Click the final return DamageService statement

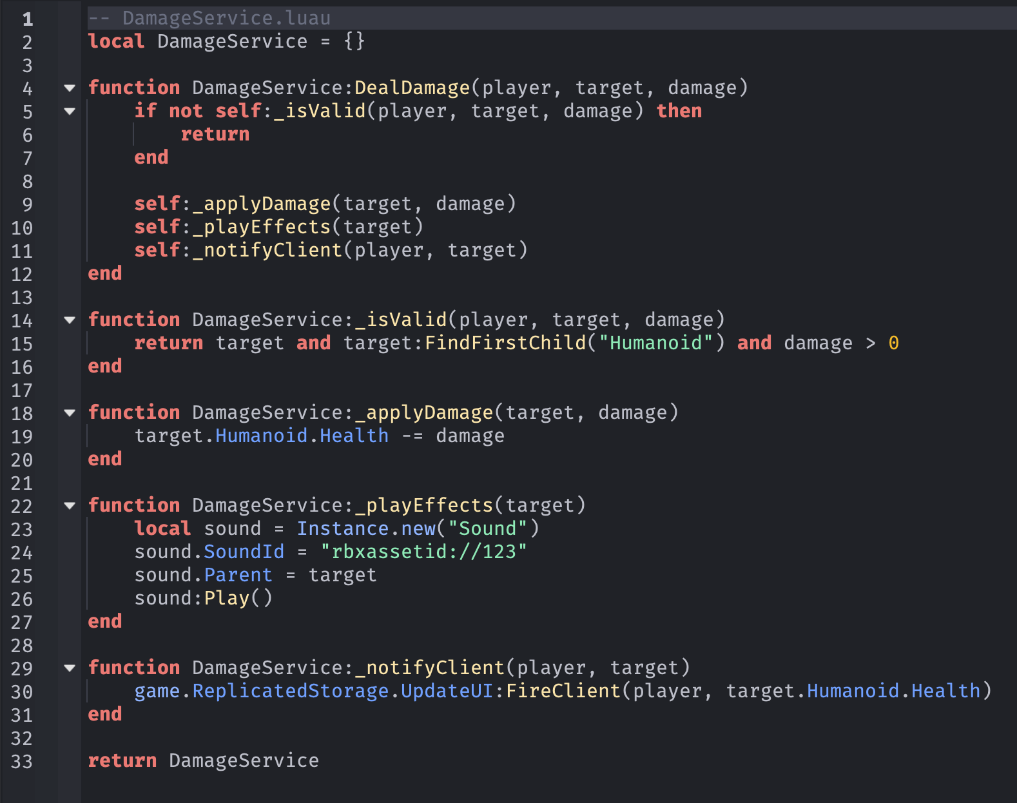203,760
